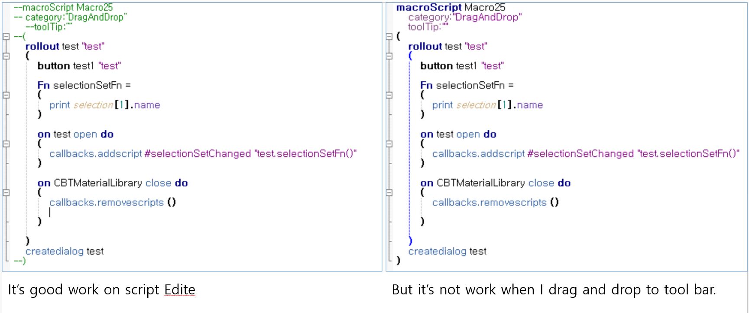Click the caption about drag and drop to tool bar
This screenshot has width=749, height=313.
point(554,290)
